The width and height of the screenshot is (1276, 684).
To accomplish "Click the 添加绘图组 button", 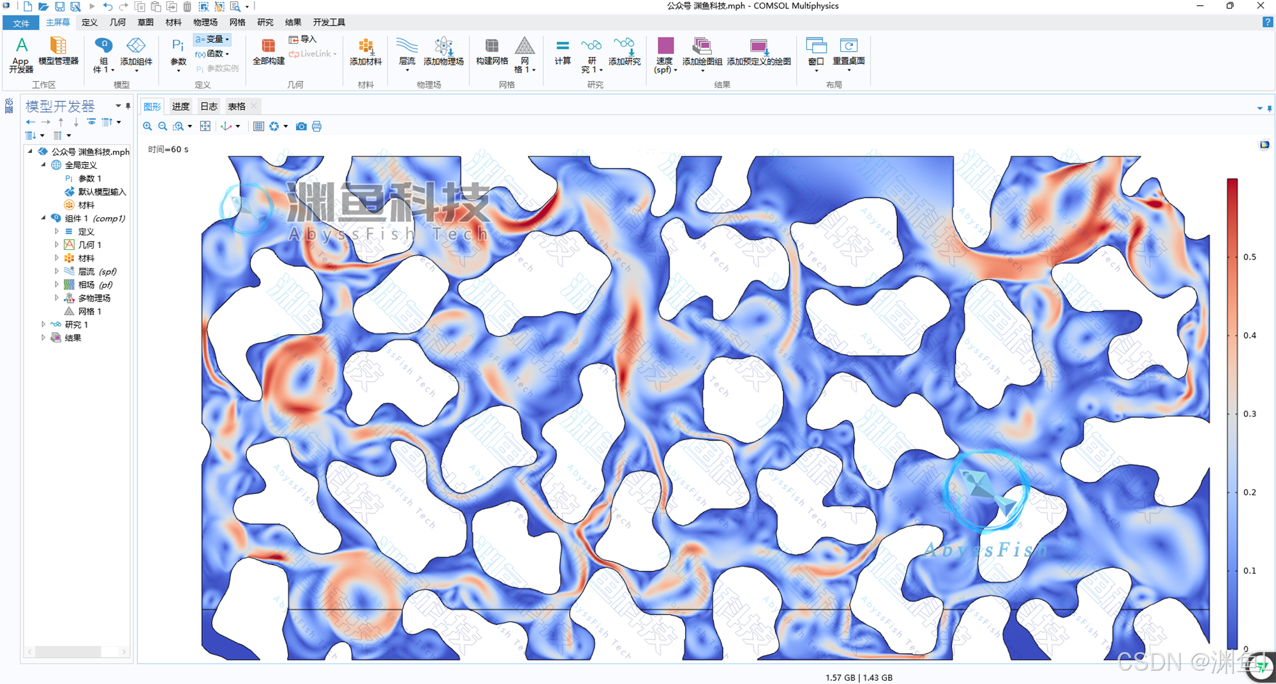I will 702,55.
